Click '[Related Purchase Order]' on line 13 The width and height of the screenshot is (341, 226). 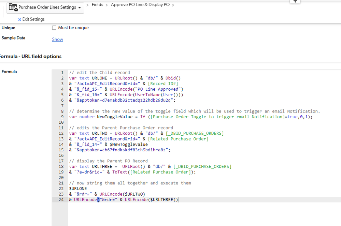(x=178, y=139)
